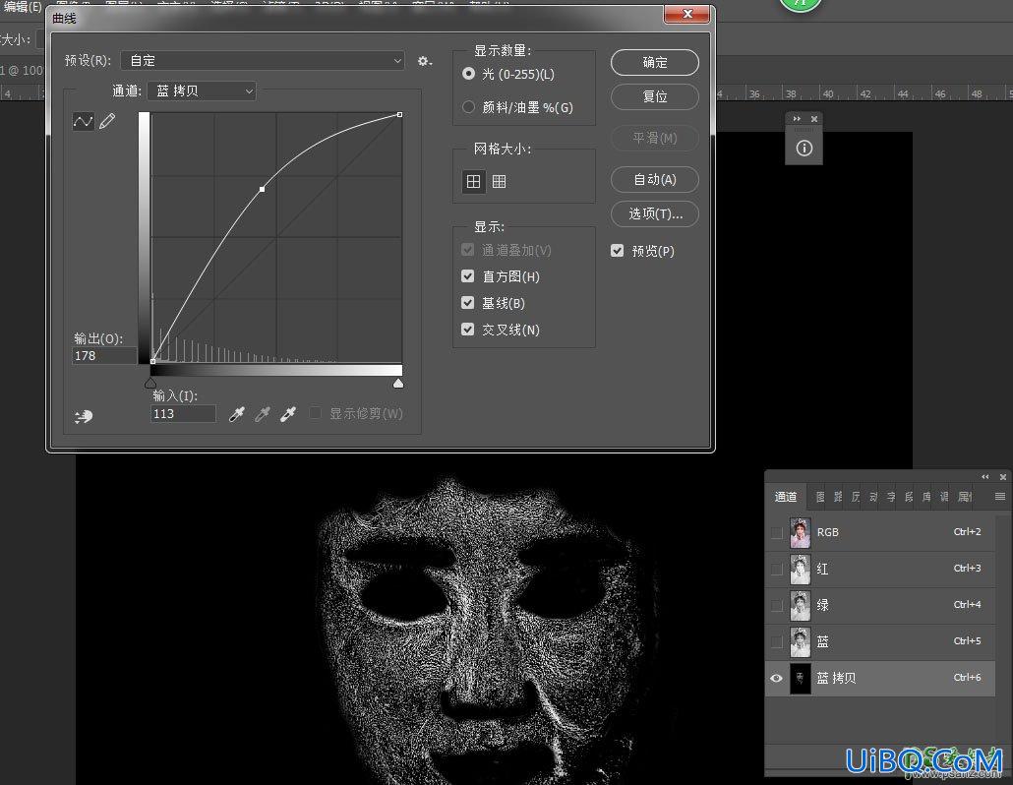Select the pencil draw curve tool

click(107, 121)
